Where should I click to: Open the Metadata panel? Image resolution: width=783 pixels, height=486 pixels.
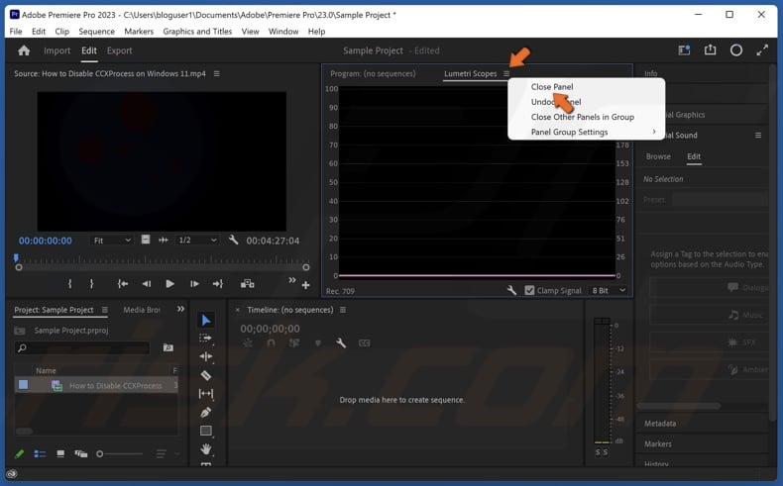point(660,424)
